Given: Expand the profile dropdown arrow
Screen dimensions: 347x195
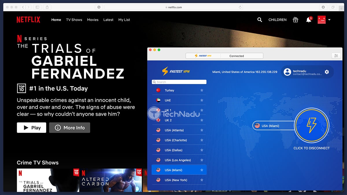Looking at the screenshot, I should pos(329,20).
